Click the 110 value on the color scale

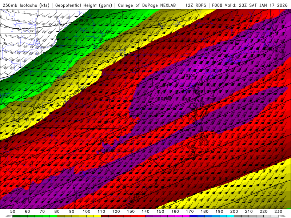pyautogui.click(x=101, y=211)
